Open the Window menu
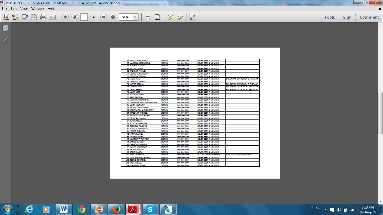The height and width of the screenshot is (215, 383). point(37,9)
